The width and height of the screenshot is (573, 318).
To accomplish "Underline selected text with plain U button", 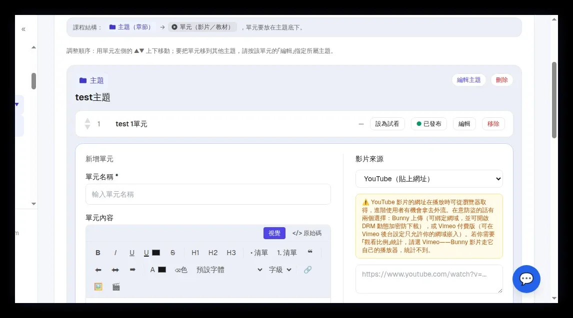I will point(132,253).
